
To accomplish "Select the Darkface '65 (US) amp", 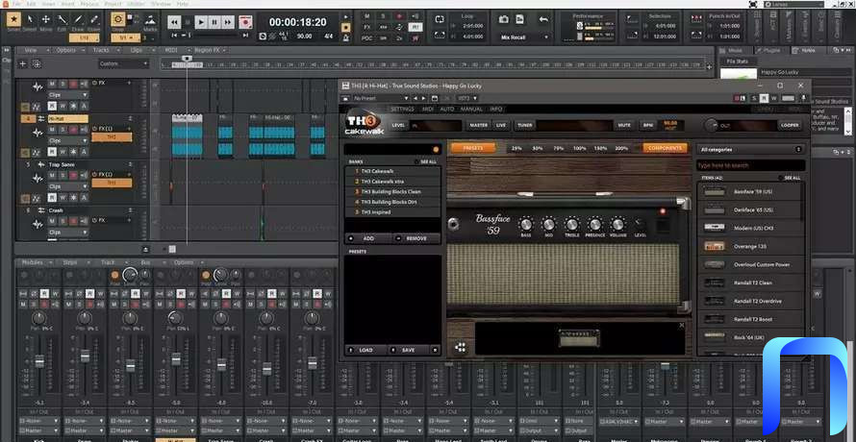I will tap(749, 209).
